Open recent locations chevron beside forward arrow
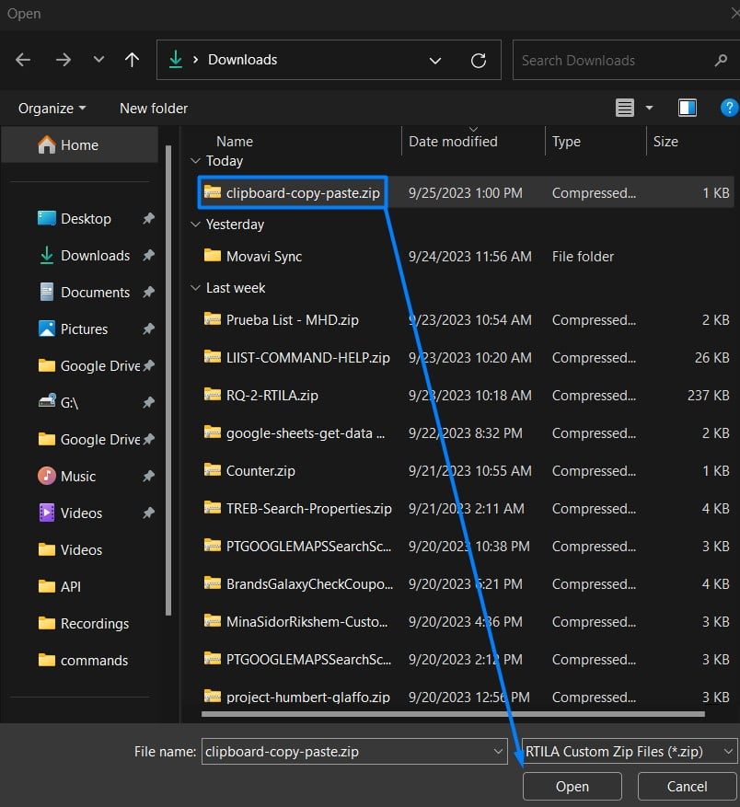The image size is (740, 807). [x=98, y=59]
